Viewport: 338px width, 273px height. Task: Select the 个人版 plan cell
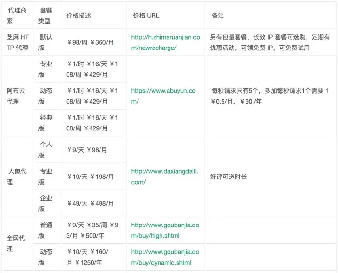[47, 150]
